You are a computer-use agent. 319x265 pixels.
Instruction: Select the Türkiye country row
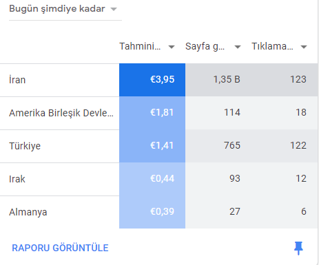pyautogui.click(x=159, y=146)
